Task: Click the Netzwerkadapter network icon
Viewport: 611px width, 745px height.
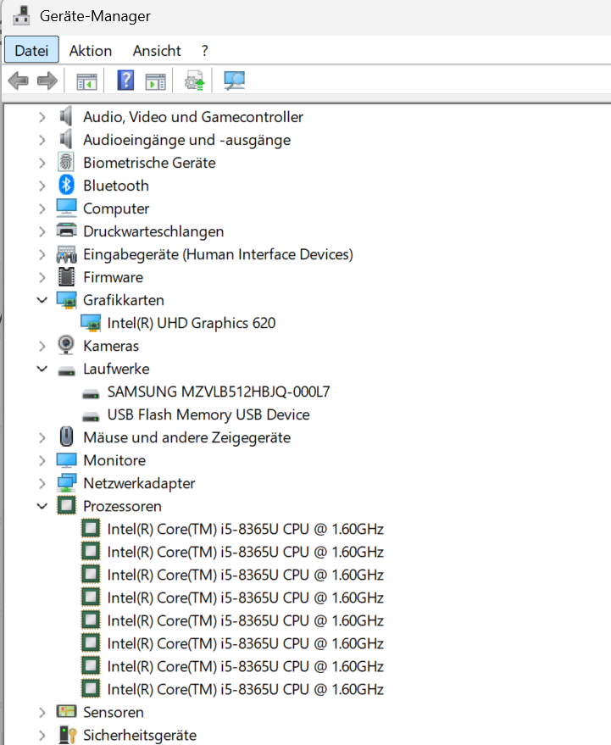Action: [66, 483]
